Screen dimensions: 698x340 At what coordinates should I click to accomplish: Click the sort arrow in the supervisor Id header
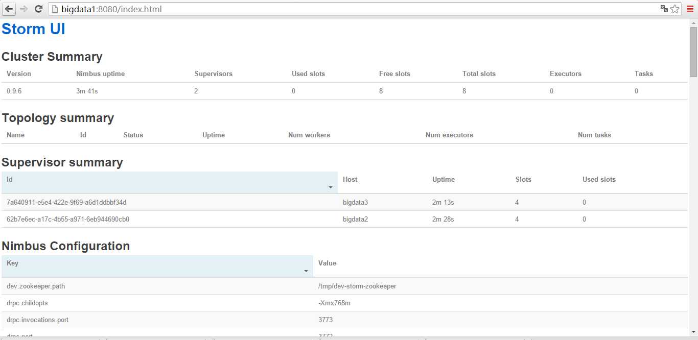tap(331, 188)
